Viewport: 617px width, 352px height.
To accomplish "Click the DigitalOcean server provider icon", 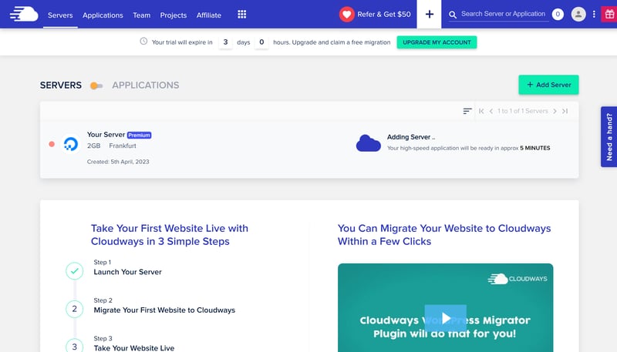I will 71,144.
